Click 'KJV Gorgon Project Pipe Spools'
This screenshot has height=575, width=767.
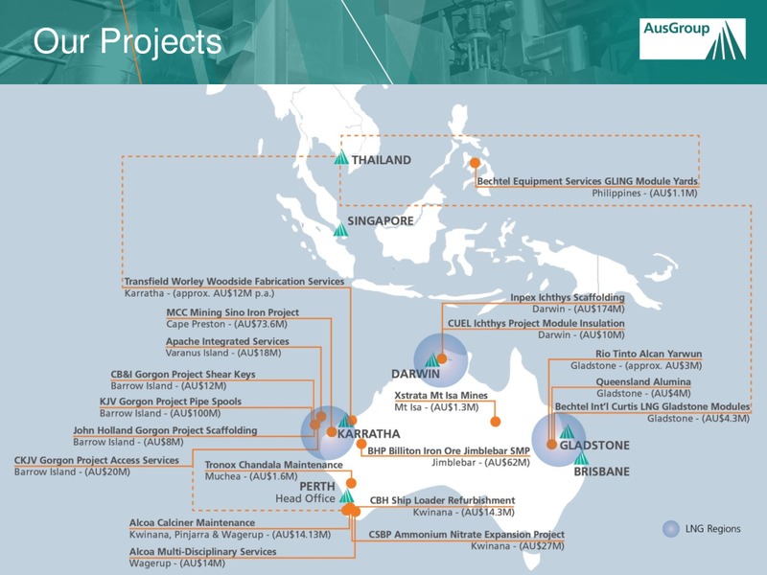171,402
